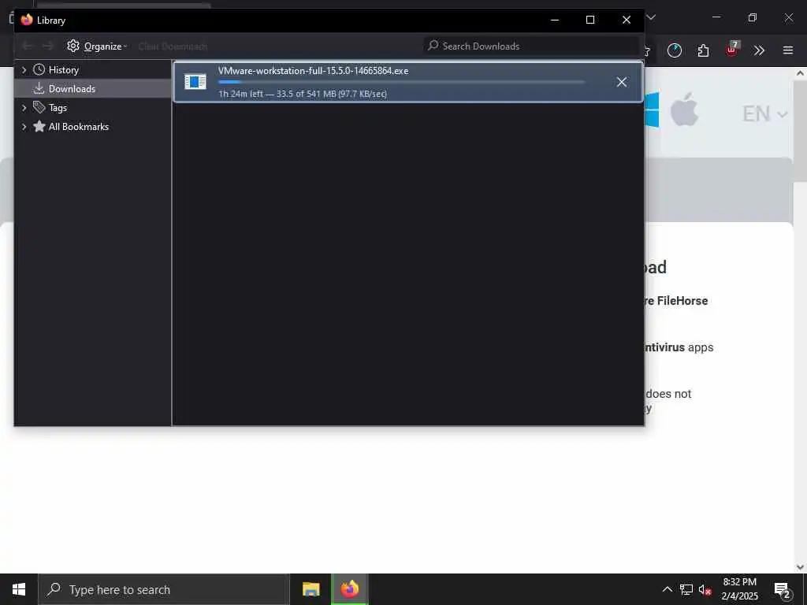
Task: Open Windows Start menu
Action: coord(19,589)
